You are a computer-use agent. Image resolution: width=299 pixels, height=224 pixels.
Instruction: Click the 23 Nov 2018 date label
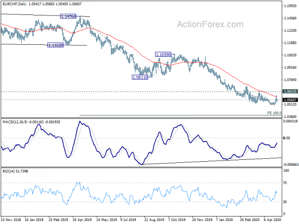[11, 220]
